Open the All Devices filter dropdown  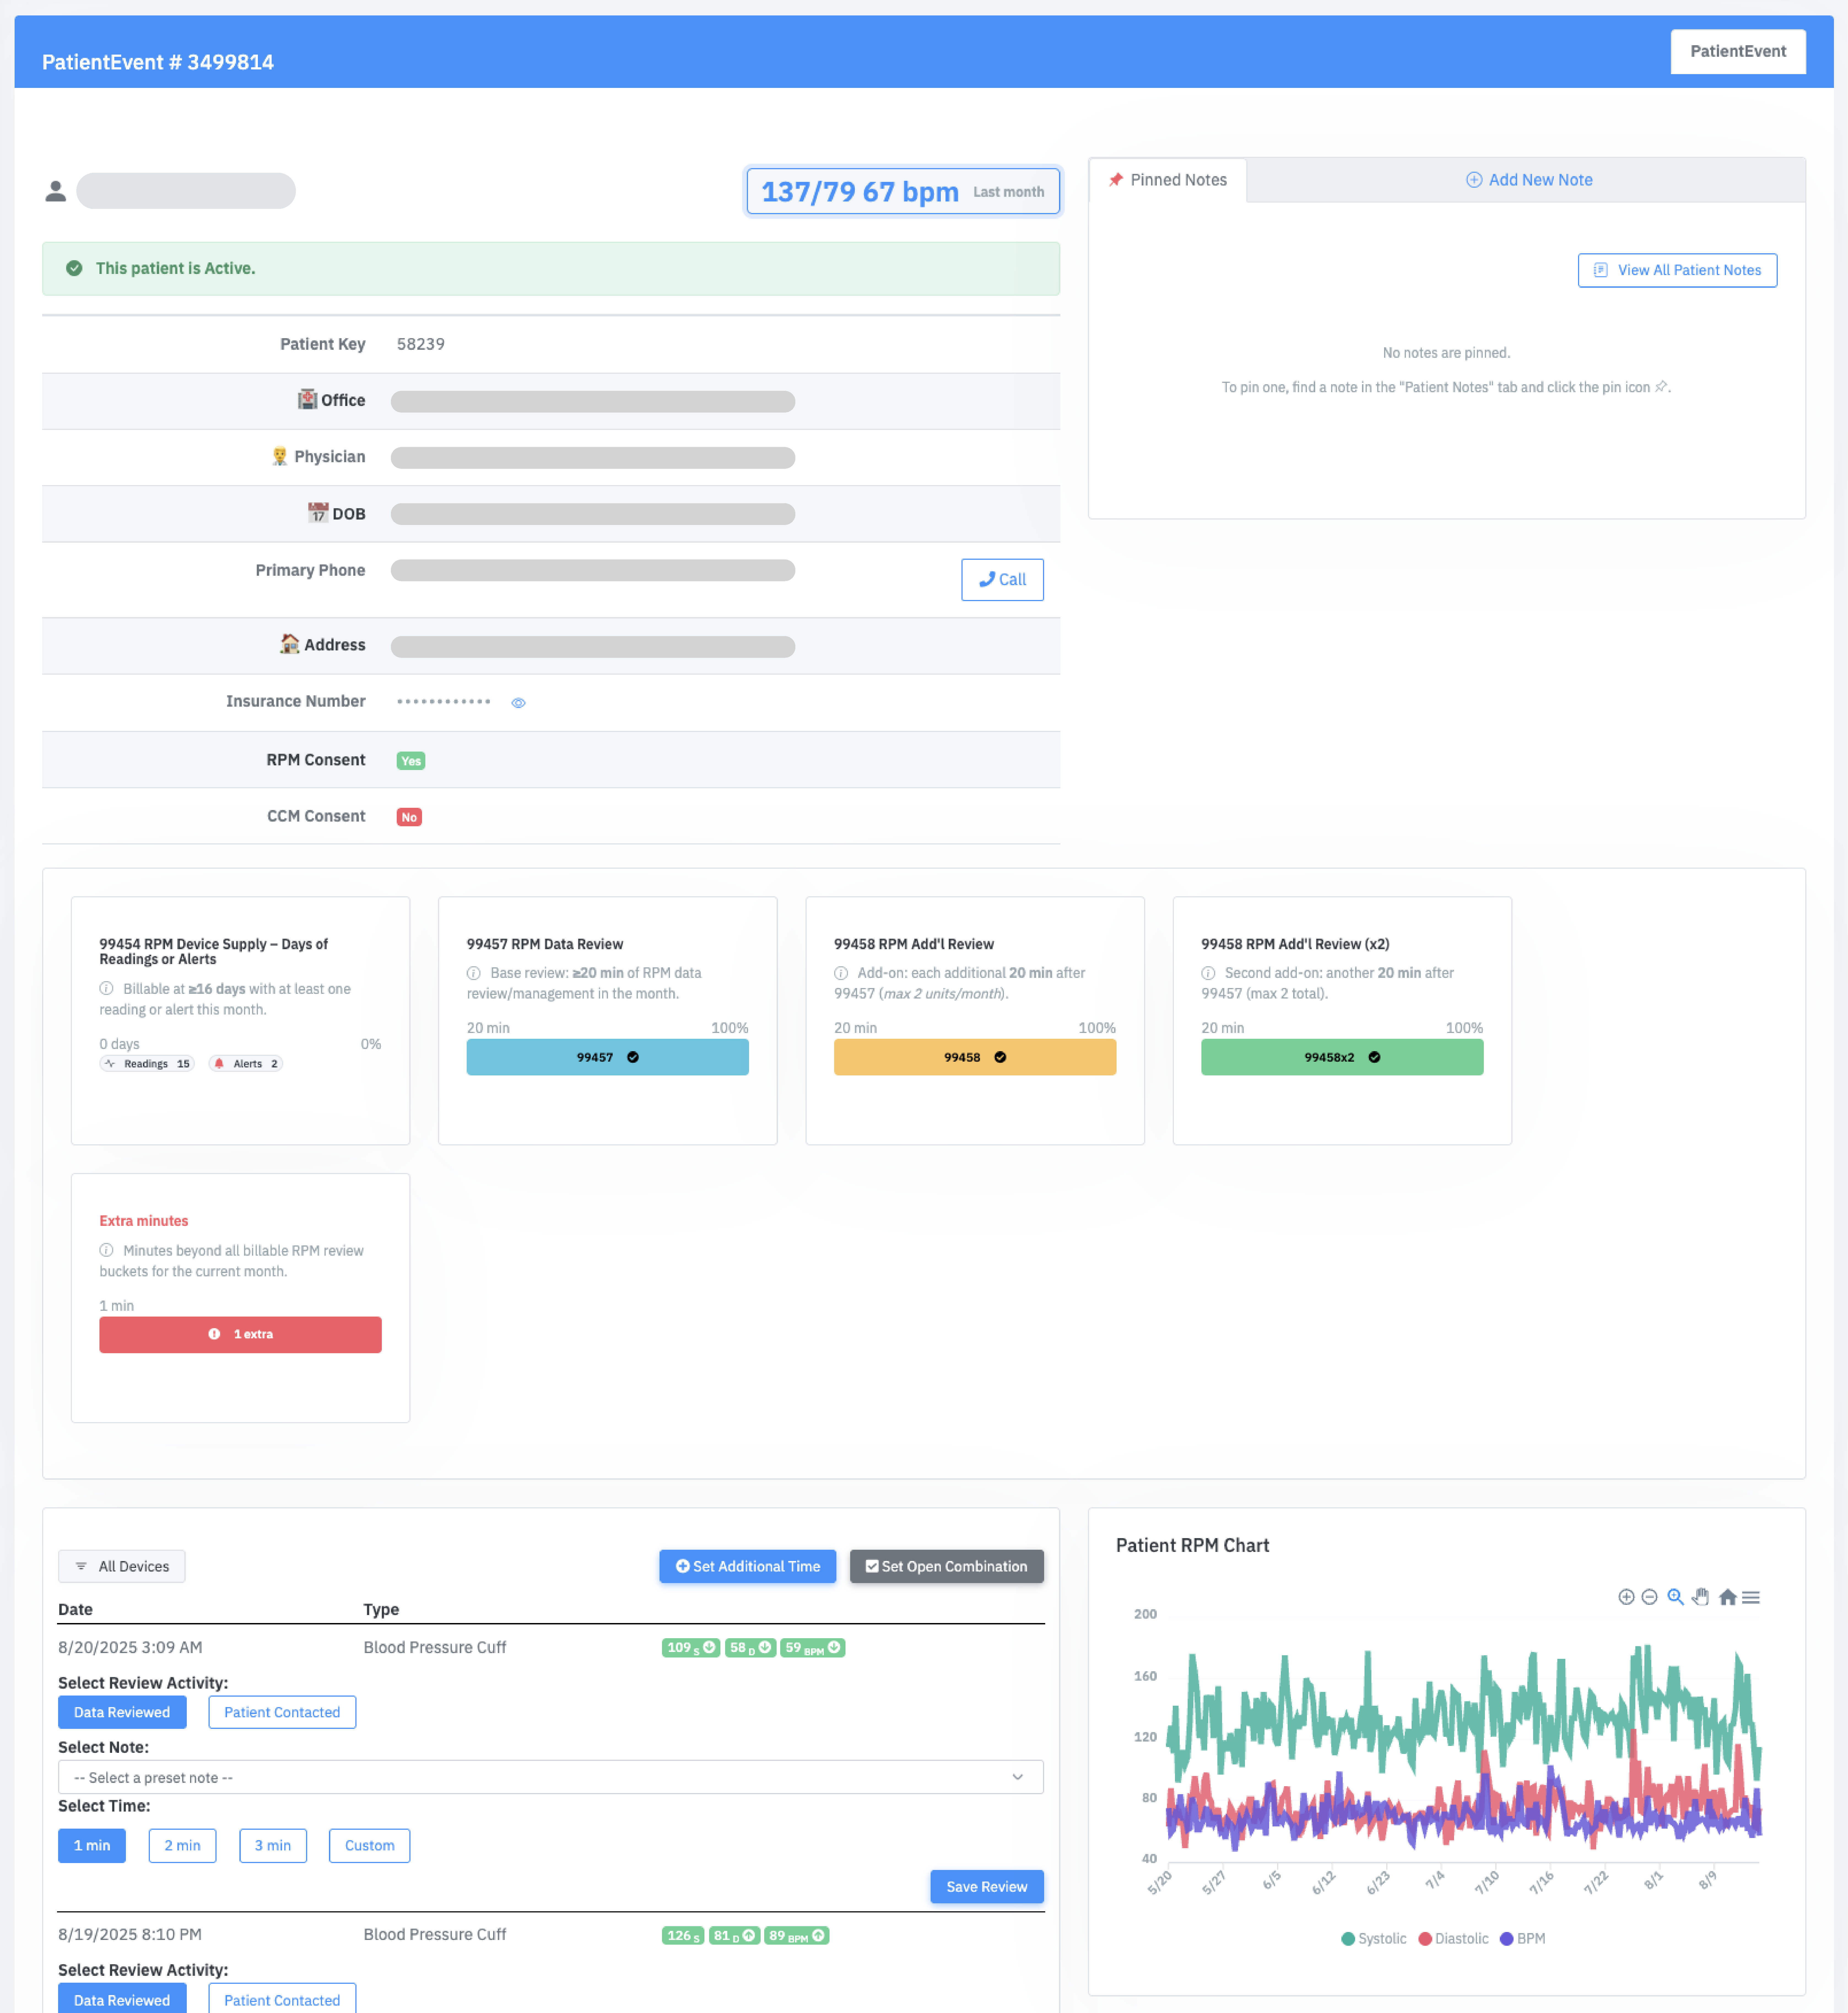122,1567
